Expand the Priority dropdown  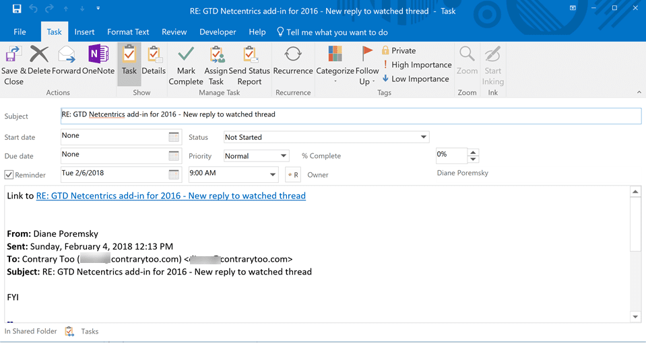pyautogui.click(x=284, y=156)
